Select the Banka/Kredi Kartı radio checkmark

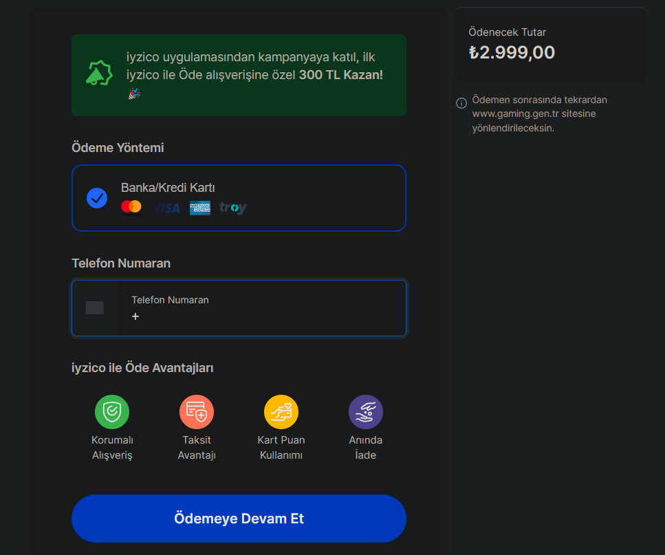[97, 198]
